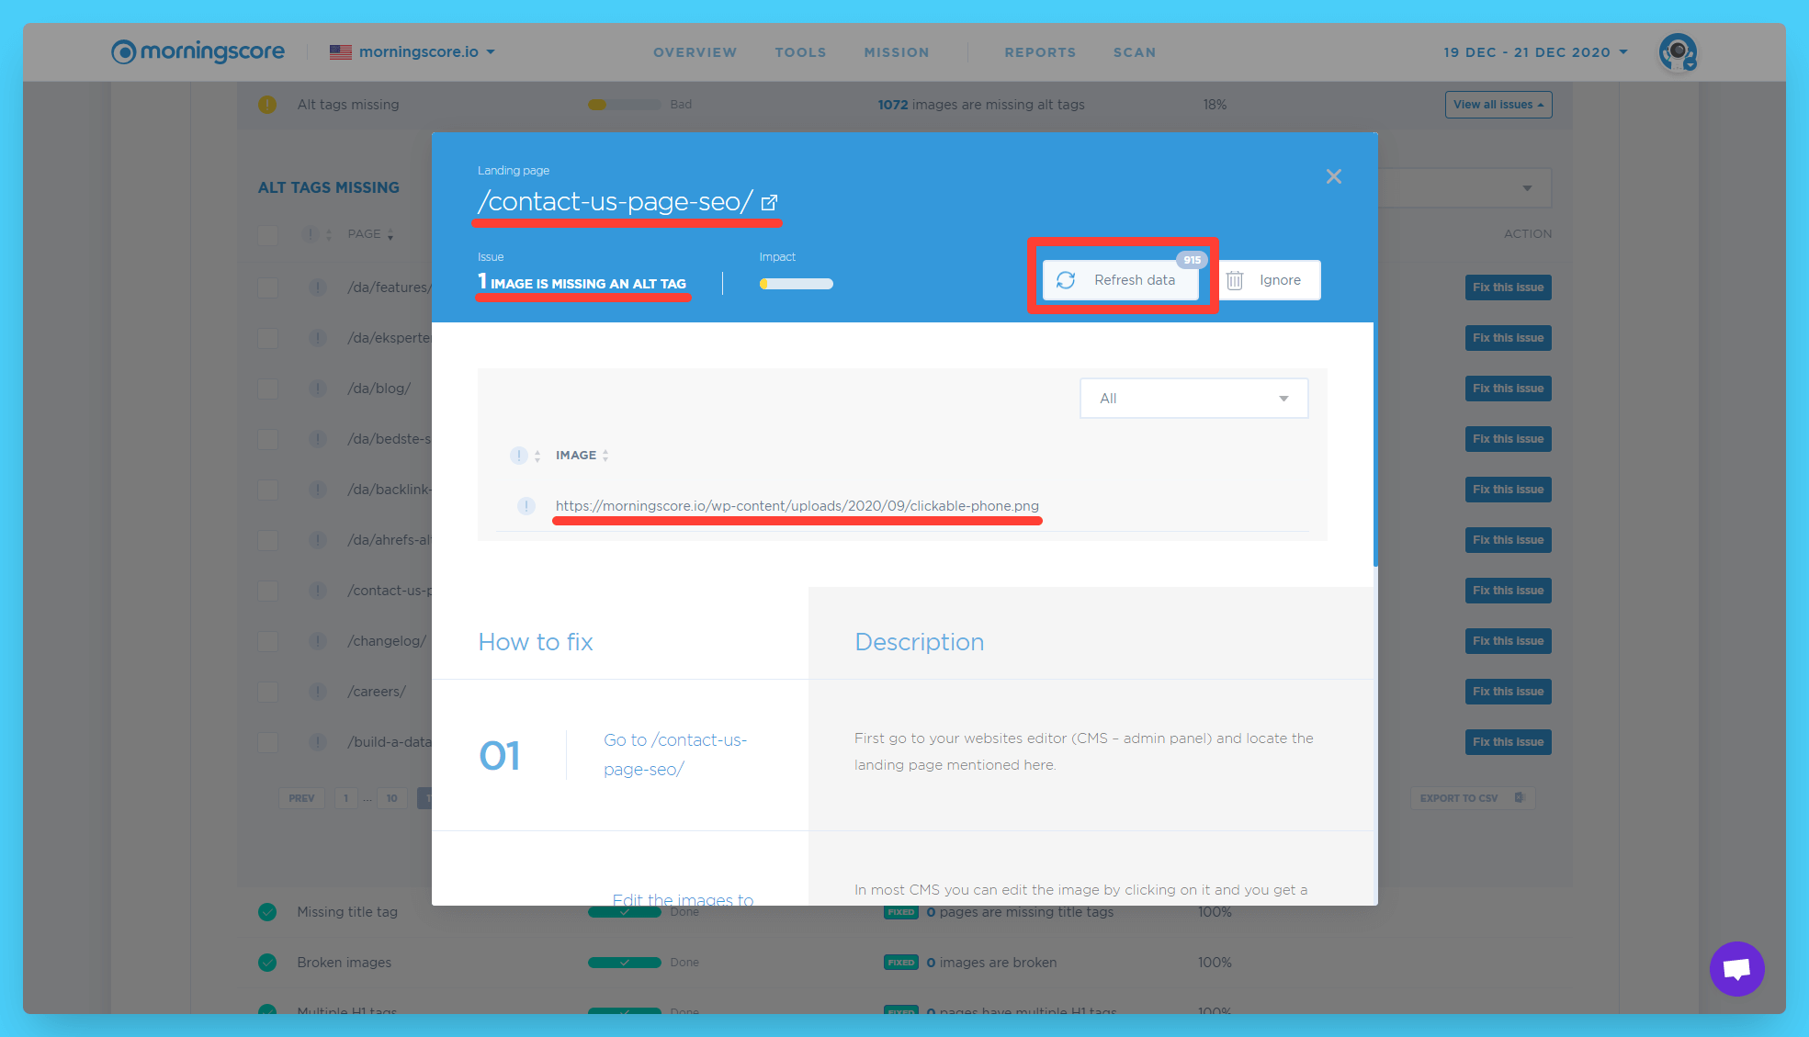The height and width of the screenshot is (1037, 1809).
Task: Open external link icon beside /contact-us-page-seo/
Action: click(x=770, y=202)
